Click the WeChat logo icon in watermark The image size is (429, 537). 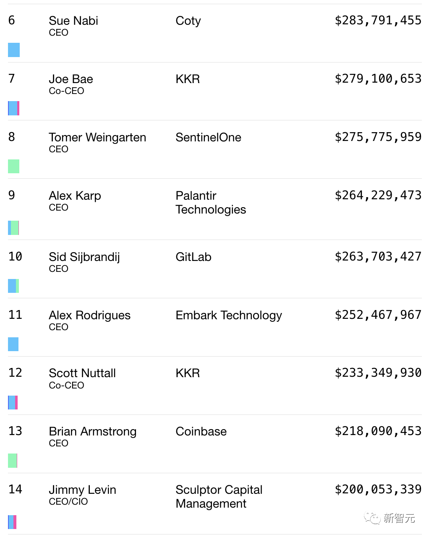pyautogui.click(x=371, y=518)
